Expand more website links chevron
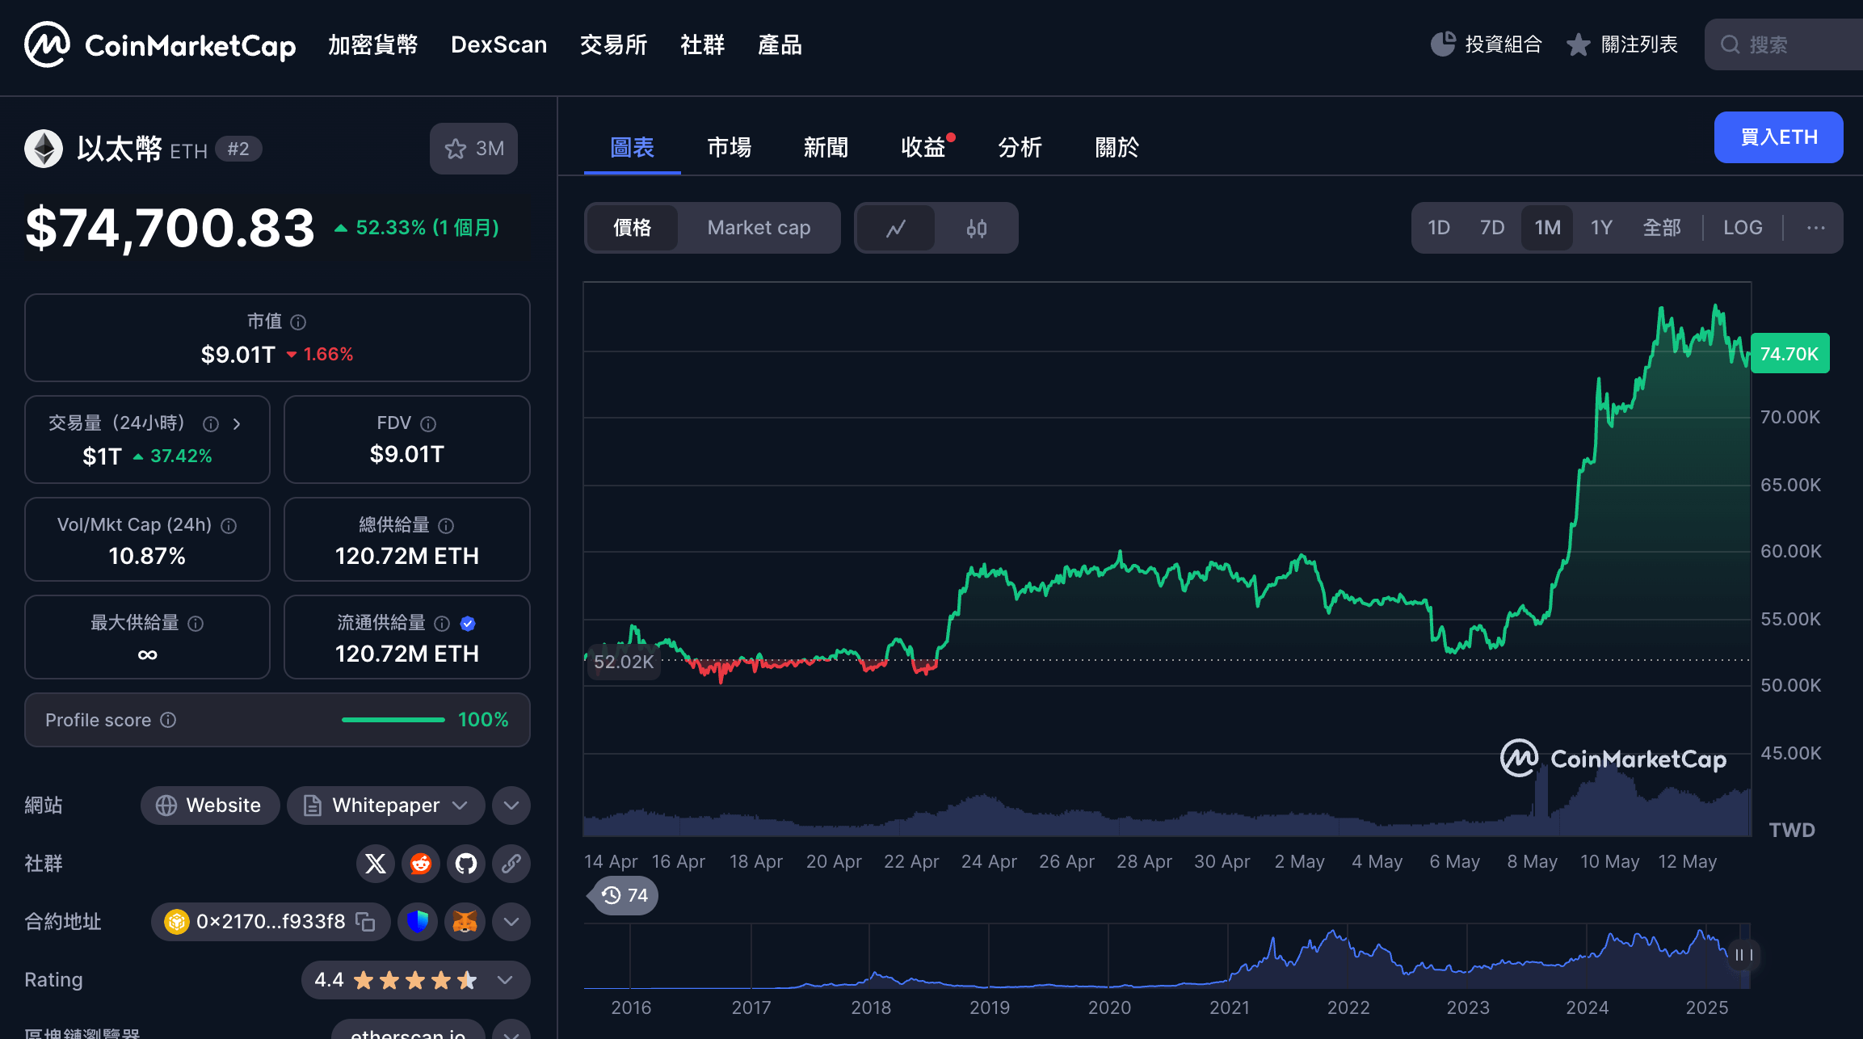This screenshot has height=1039, width=1863. 511,806
